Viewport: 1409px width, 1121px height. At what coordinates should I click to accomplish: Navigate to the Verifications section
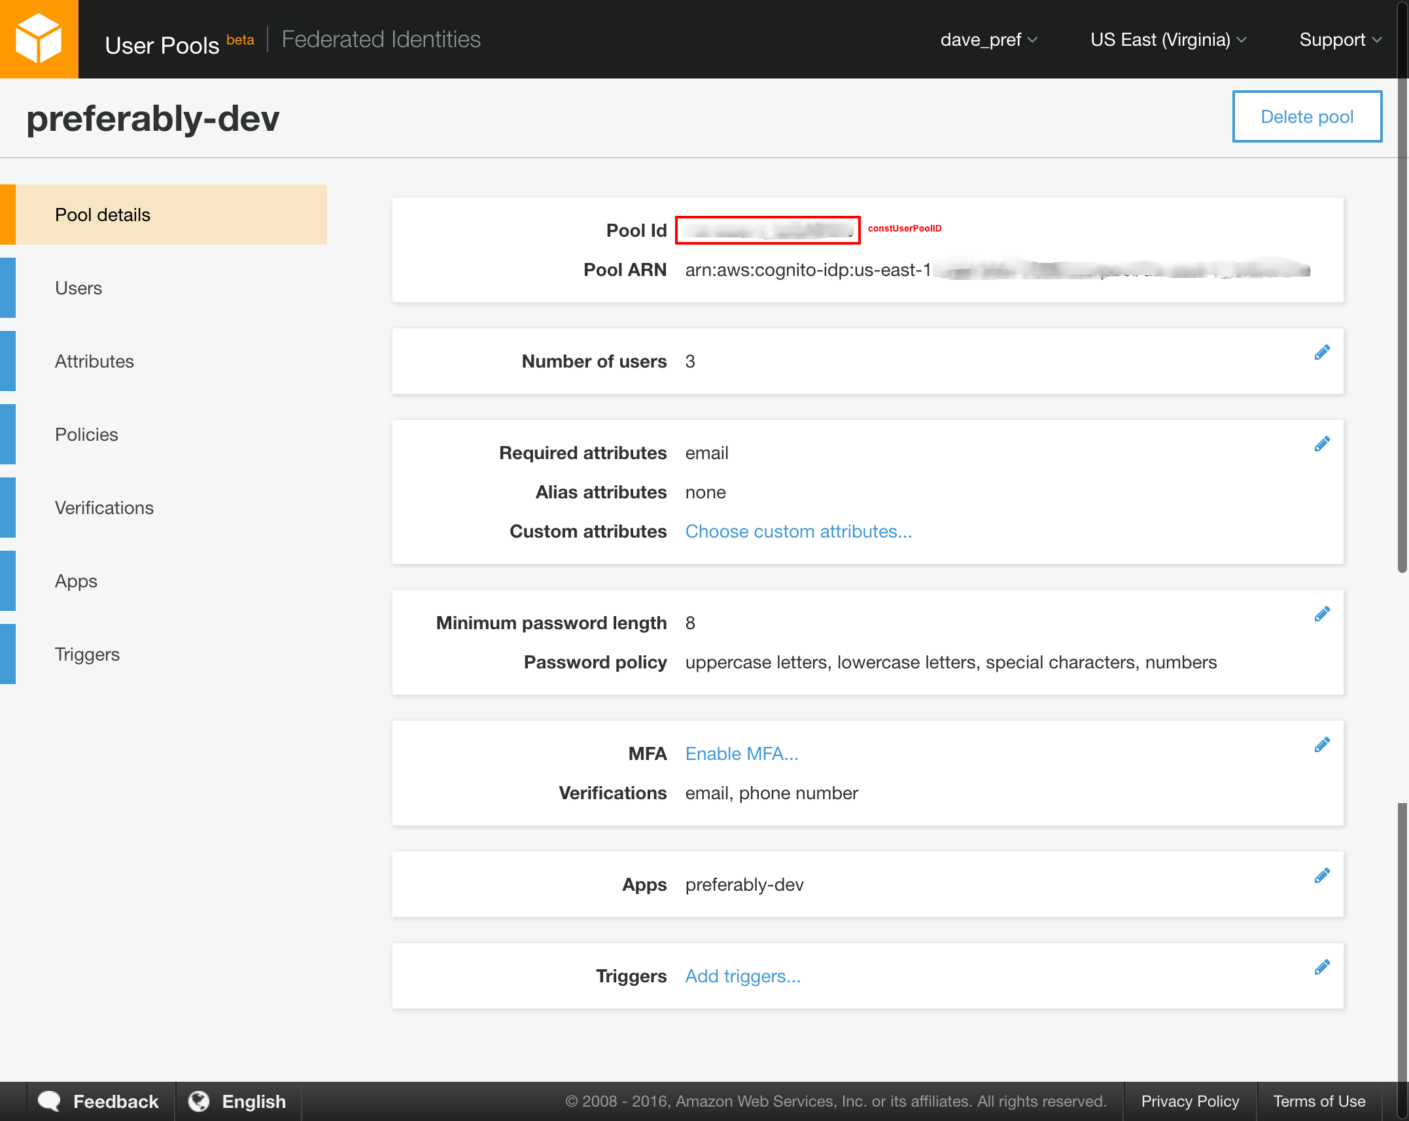tap(104, 507)
